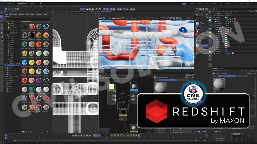Toggle the green checkmark for RS Dome Light
Image resolution: width=257 pixels, height=144 pixels.
[x=229, y=15]
